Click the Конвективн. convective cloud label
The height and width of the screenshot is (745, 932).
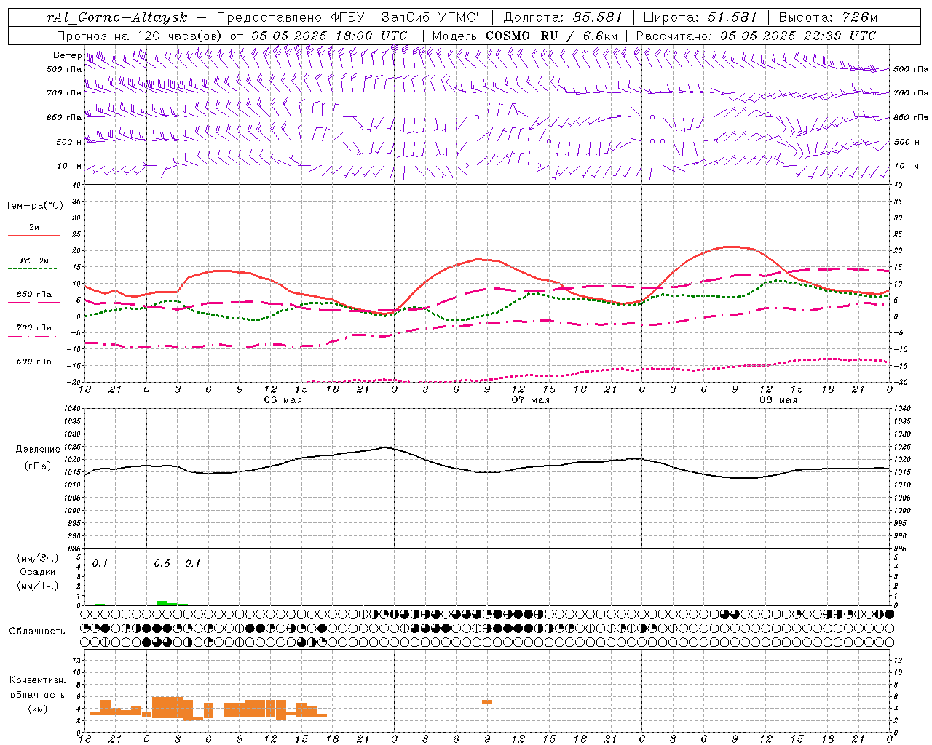37,680
